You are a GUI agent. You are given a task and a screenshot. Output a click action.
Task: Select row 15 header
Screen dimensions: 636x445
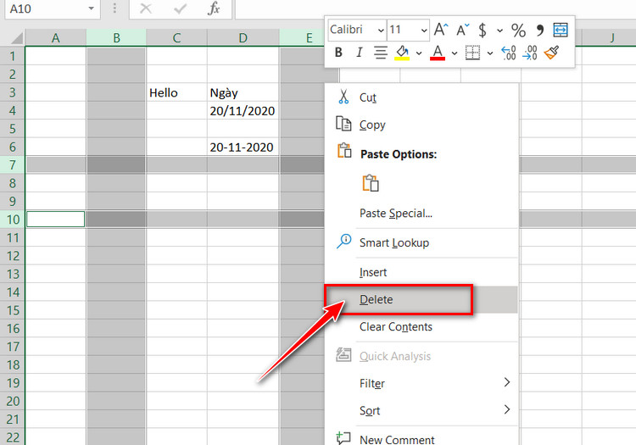point(13,310)
